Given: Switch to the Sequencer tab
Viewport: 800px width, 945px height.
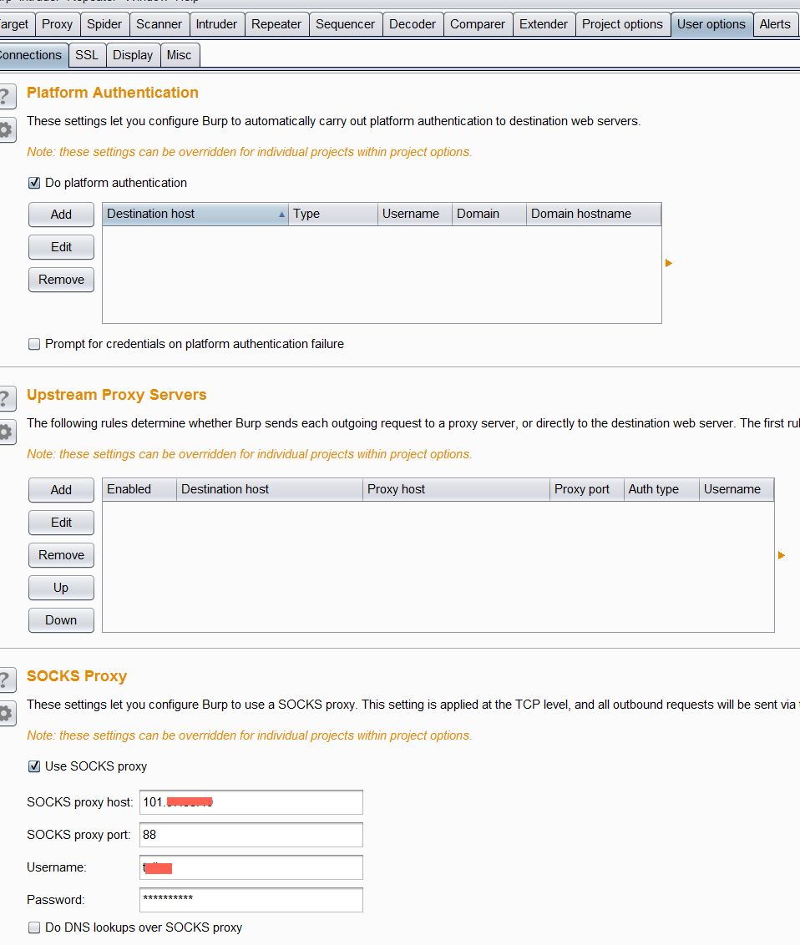Looking at the screenshot, I should [346, 25].
